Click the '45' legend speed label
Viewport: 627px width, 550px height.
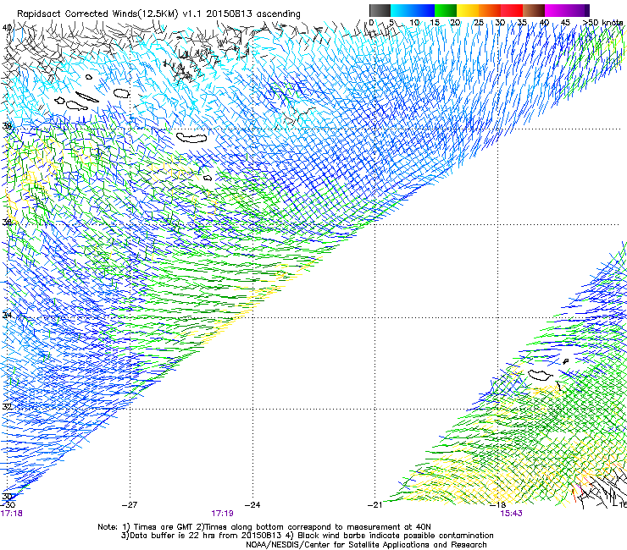[x=565, y=23]
